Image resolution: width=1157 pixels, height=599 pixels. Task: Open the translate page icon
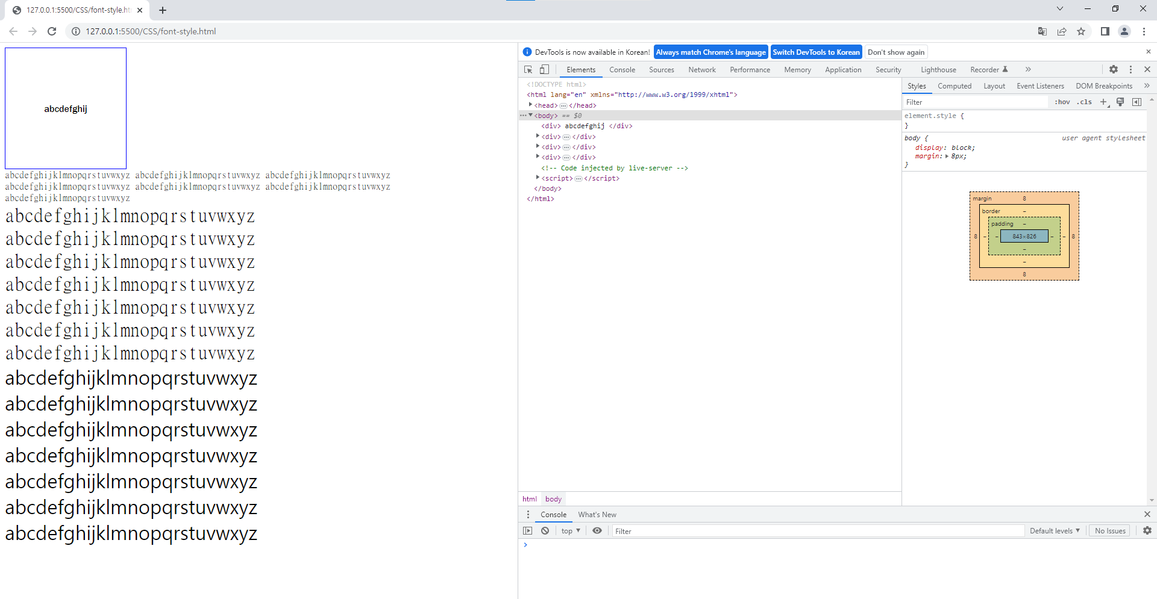click(1043, 31)
